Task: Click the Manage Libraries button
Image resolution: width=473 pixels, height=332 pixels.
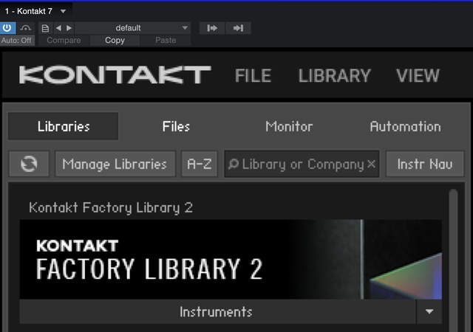Action: 115,164
